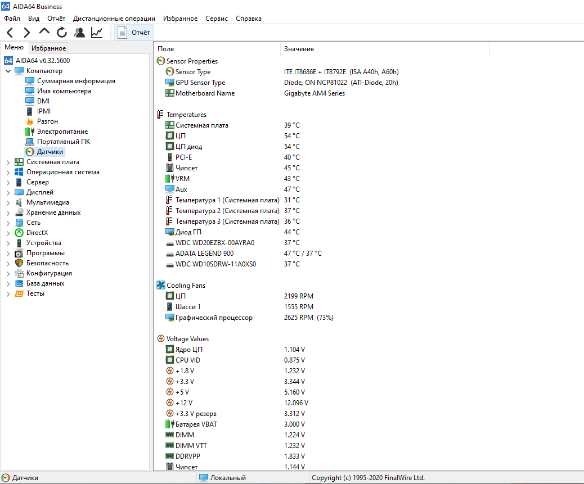
Task: Go up one level with the Up arrow
Action: (x=44, y=32)
